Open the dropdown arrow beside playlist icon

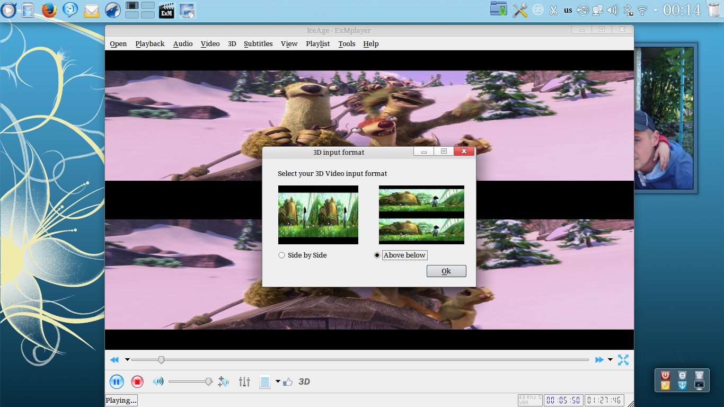[x=278, y=382]
